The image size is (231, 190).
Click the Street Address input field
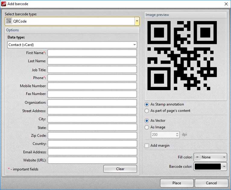click(x=92, y=111)
